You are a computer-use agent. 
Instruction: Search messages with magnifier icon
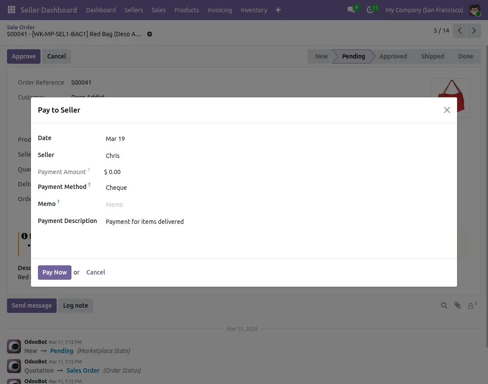(444, 305)
